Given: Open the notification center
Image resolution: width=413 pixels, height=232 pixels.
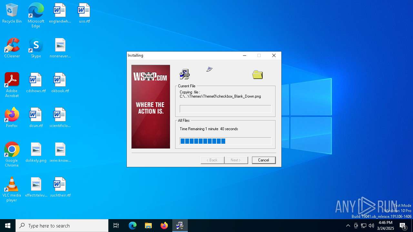Looking at the screenshot, I should tap(403, 226).
